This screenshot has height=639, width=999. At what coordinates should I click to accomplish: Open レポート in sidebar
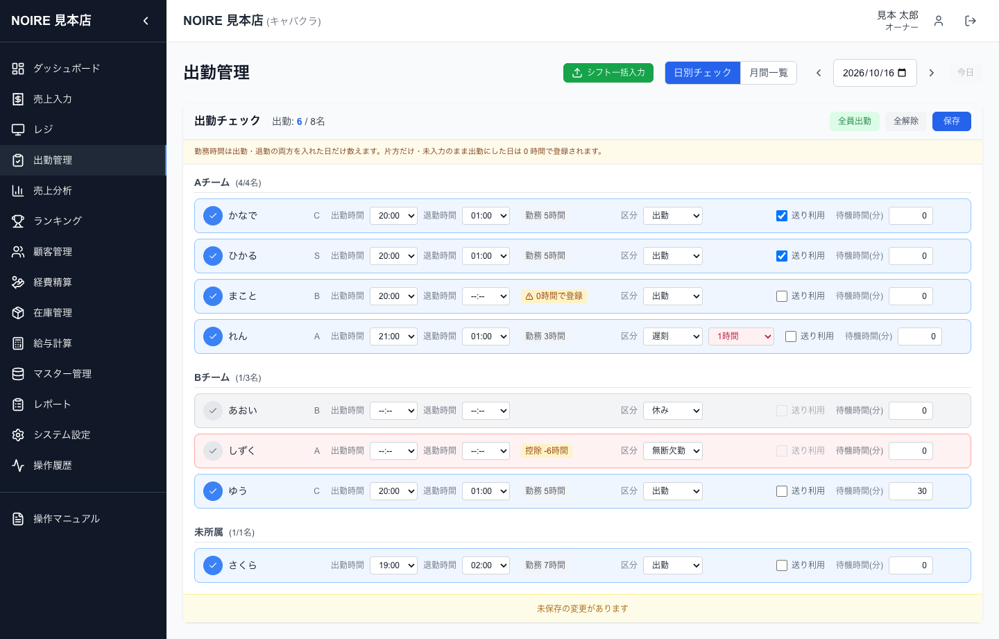pyautogui.click(x=83, y=404)
